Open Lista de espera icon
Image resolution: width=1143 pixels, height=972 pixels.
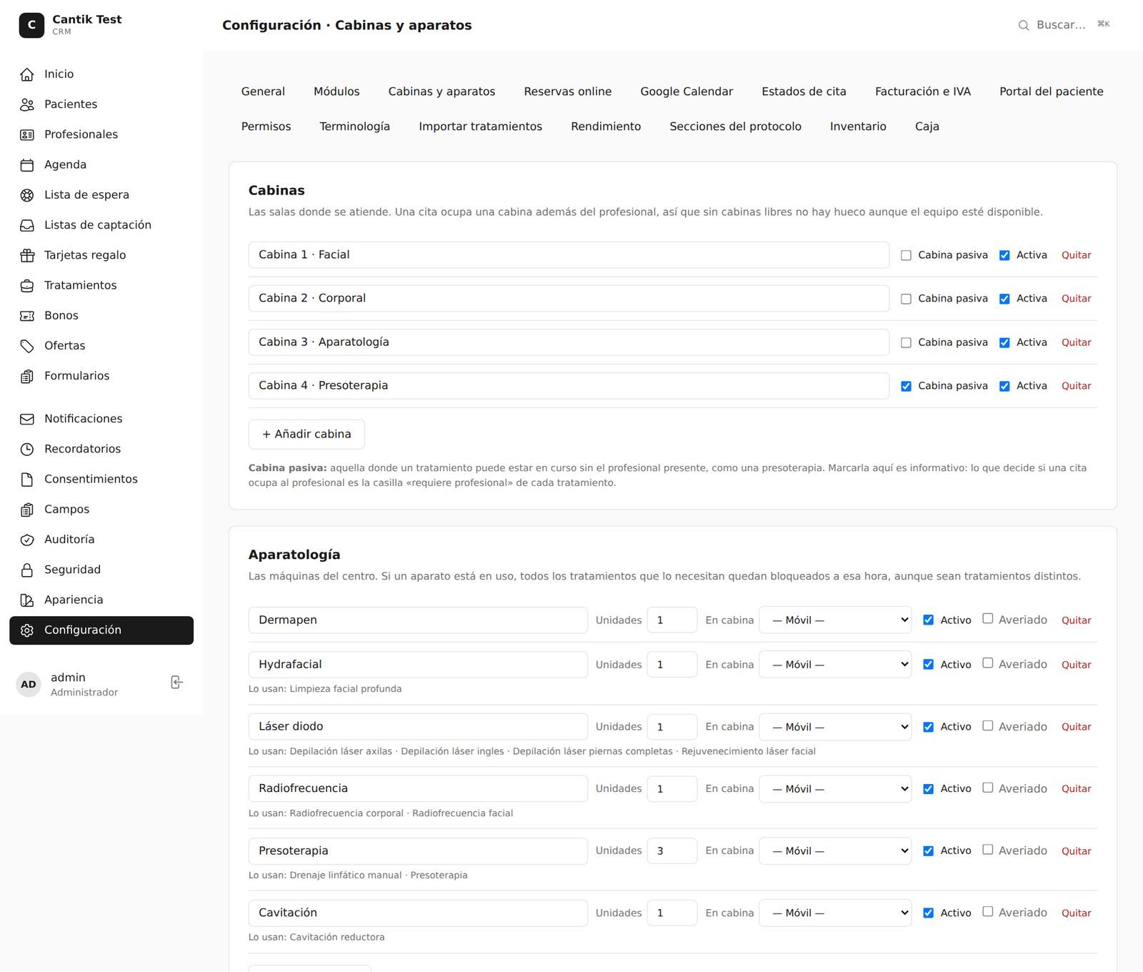click(x=27, y=194)
